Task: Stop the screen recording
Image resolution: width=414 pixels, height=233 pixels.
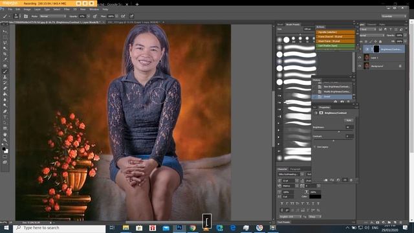Action: point(91,3)
